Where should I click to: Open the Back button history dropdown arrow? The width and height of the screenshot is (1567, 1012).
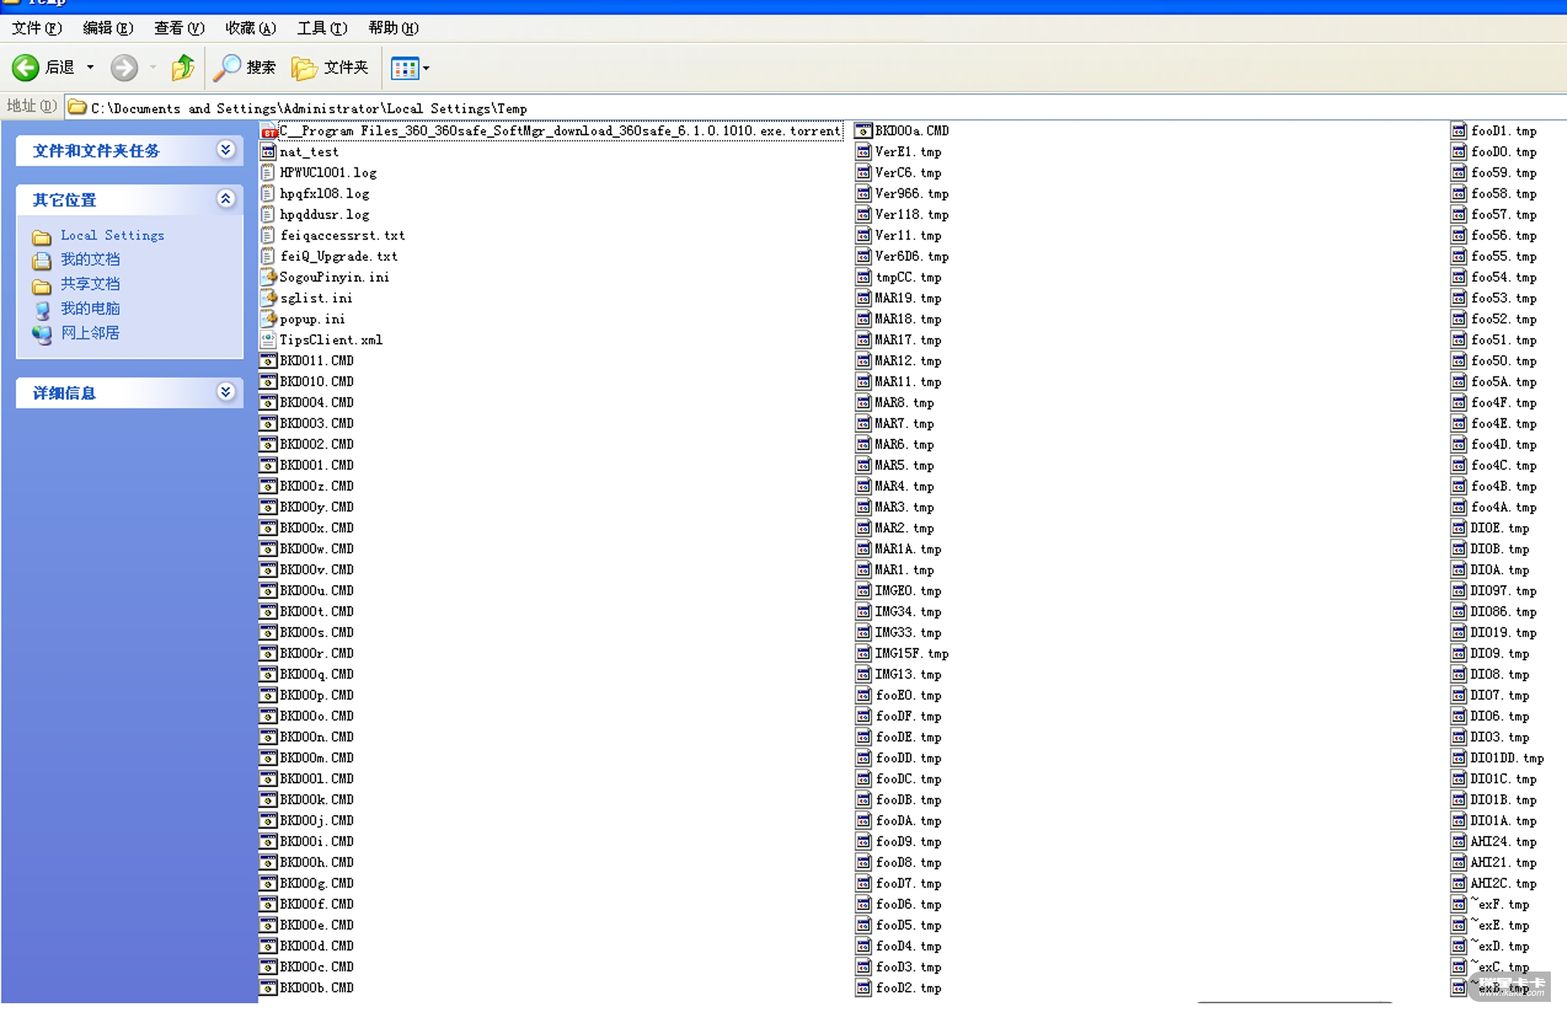point(90,67)
